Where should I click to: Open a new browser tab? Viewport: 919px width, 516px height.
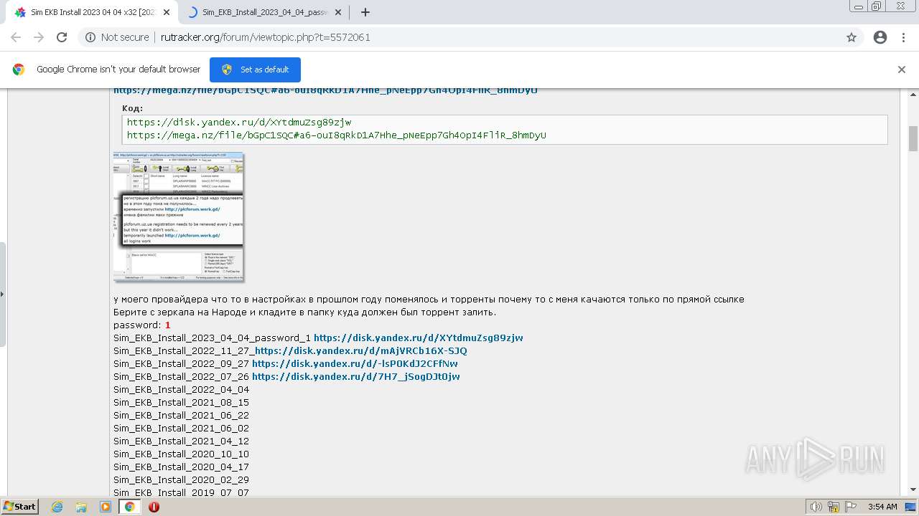[365, 12]
